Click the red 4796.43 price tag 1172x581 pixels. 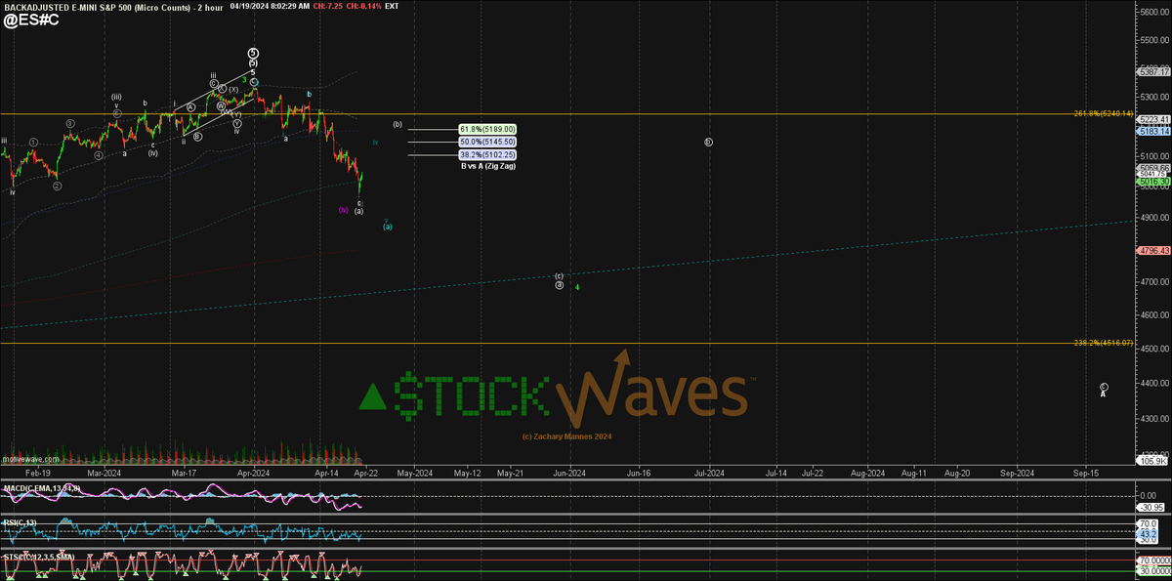(x=1153, y=250)
